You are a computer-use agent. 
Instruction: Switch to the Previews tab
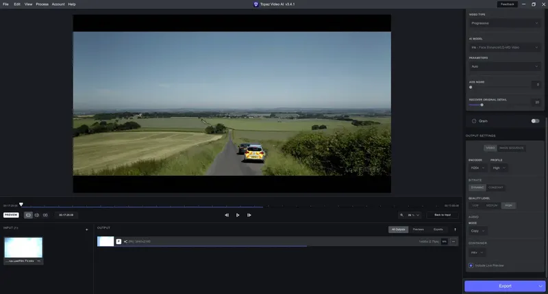click(418, 230)
